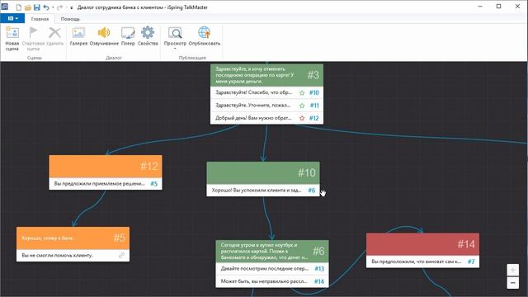Viewport: 528px width, 297px height.
Task: Zoom out the canvas with minus button
Action: (x=513, y=283)
